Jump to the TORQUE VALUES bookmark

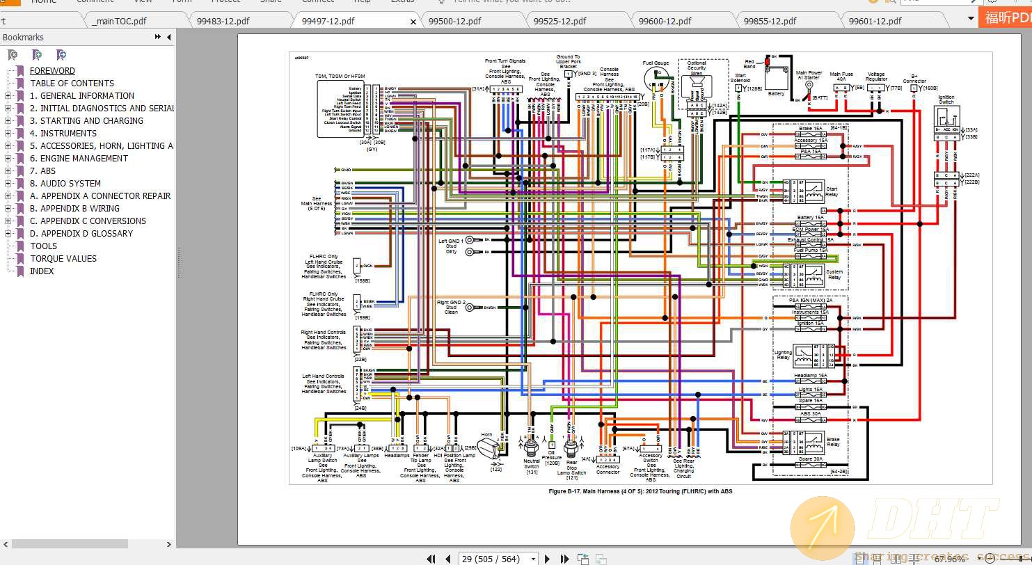(x=63, y=258)
